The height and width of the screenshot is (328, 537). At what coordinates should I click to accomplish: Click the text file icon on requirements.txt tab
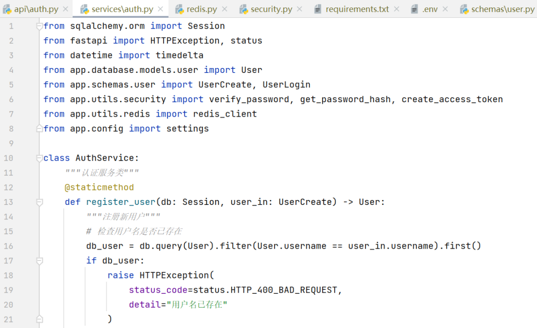coord(317,8)
